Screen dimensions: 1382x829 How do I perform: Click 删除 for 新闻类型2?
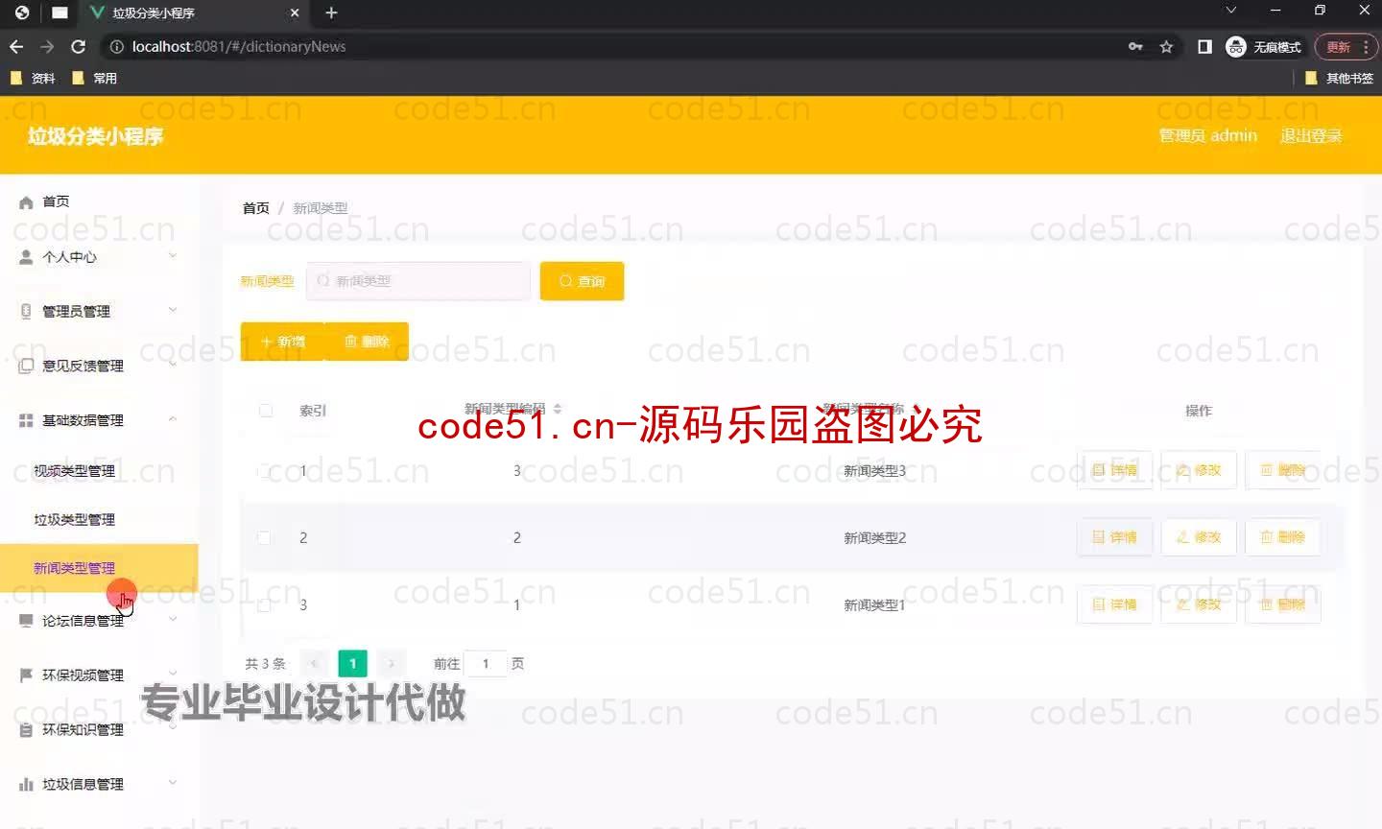1283,537
